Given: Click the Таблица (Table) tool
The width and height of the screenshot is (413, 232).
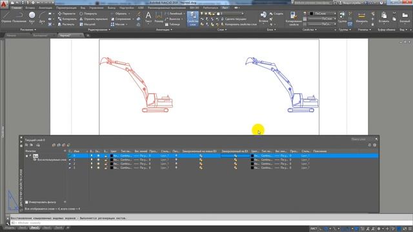Looking at the screenshot, I should pos(172,24).
